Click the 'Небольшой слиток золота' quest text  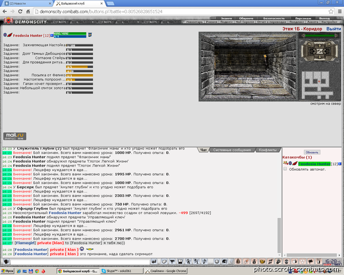[x=43, y=88]
